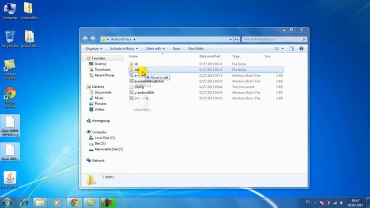Select Favorites in the navigation pane

[x=98, y=58]
